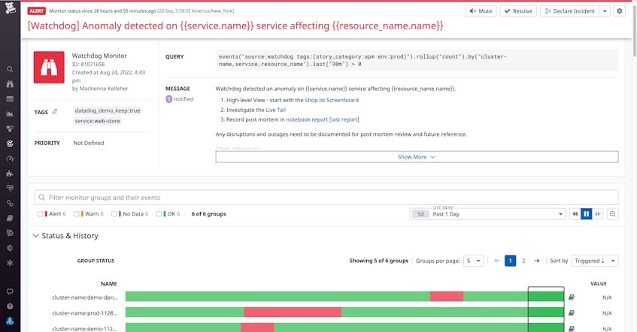
Task: Open the Monitors target icon in the sidebar
Action: point(10,143)
